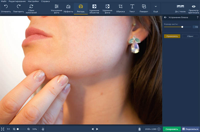Click the Повторить redo icon

(x=19, y=7)
